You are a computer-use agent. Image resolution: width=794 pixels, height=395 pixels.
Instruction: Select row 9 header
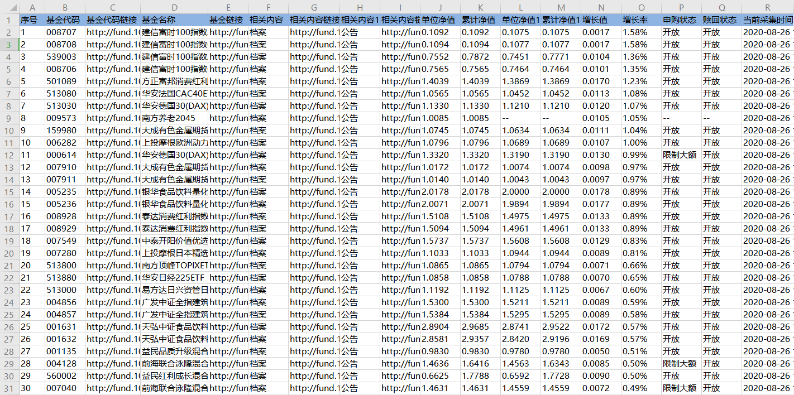click(x=9, y=118)
